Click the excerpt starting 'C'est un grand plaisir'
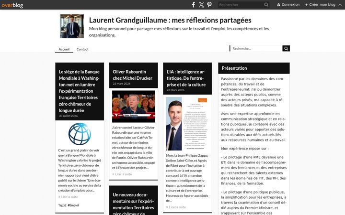This screenshot has height=215, width=345. pos(80,170)
